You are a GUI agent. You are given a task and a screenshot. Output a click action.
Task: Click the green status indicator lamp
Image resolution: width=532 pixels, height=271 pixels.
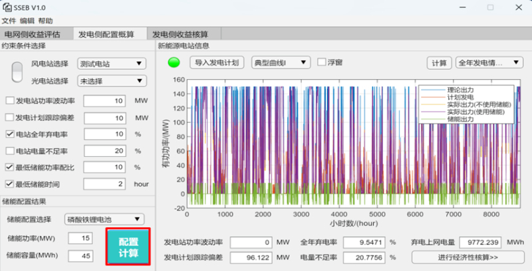point(174,62)
